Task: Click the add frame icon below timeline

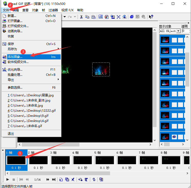Action: pos(61,179)
